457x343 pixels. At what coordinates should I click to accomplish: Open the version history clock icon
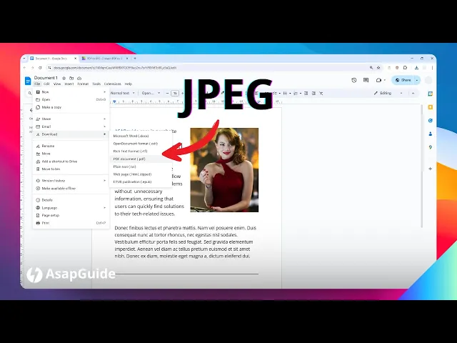coord(354,80)
